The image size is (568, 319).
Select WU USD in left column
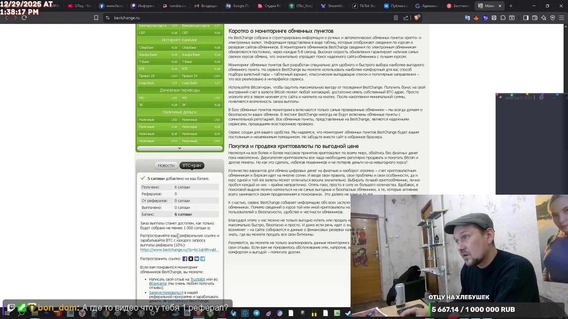tap(158, 98)
